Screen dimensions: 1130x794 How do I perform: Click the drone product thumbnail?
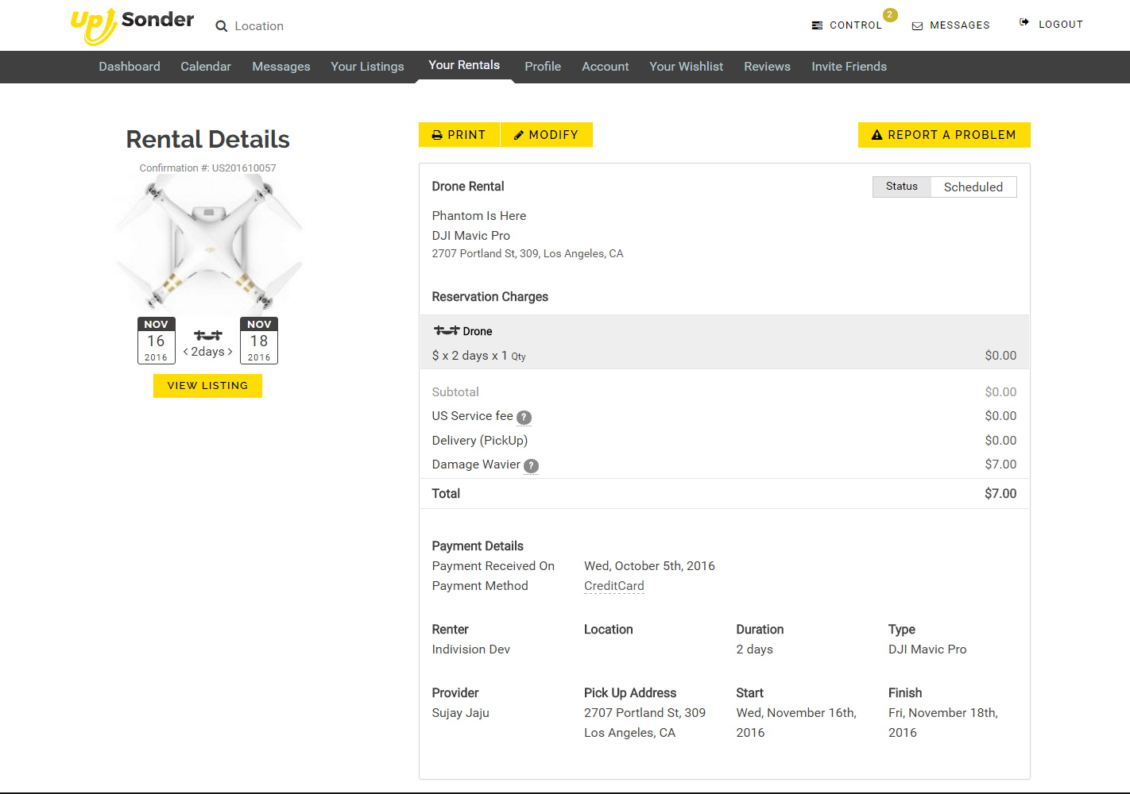click(x=208, y=245)
